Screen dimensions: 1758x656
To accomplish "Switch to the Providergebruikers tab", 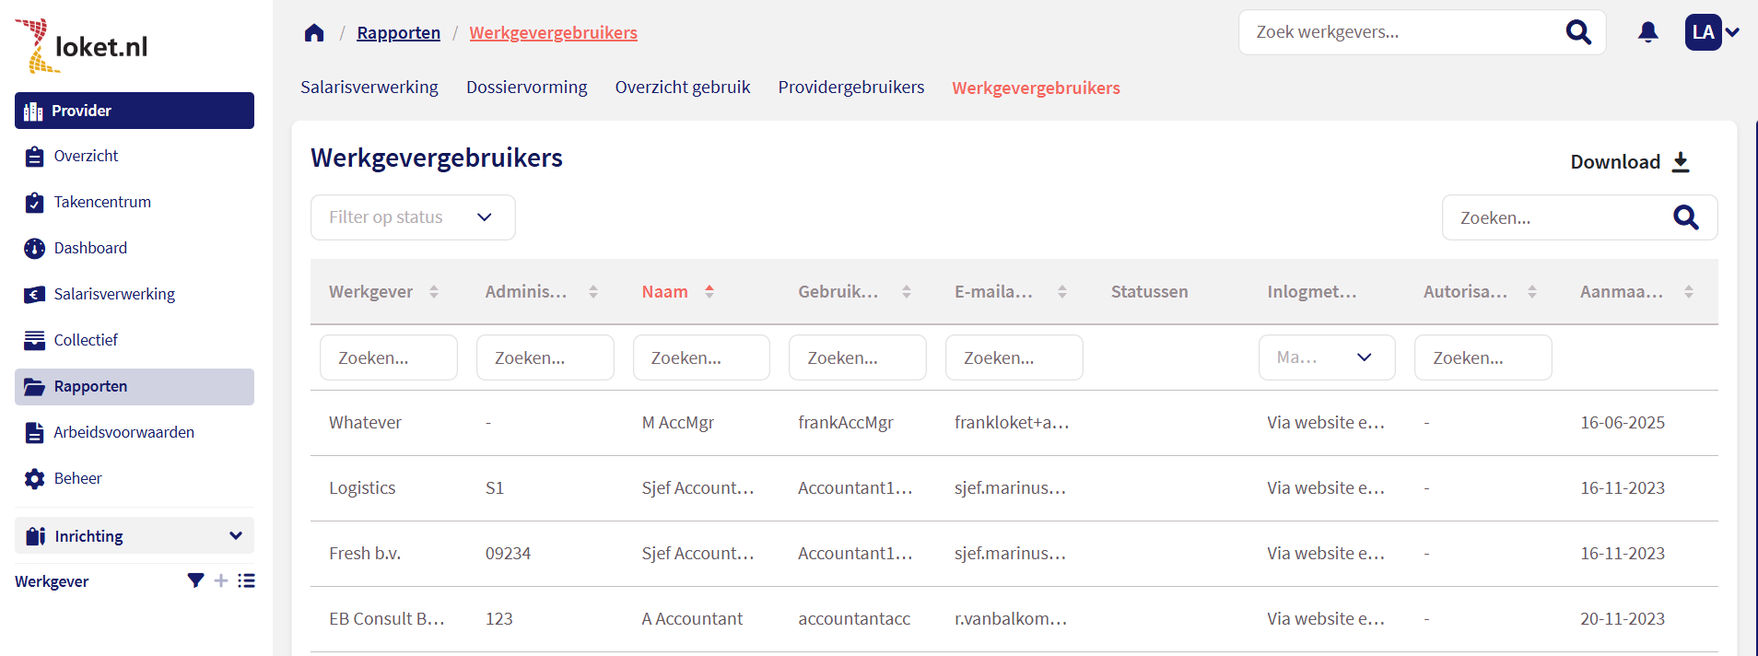I will coord(850,88).
